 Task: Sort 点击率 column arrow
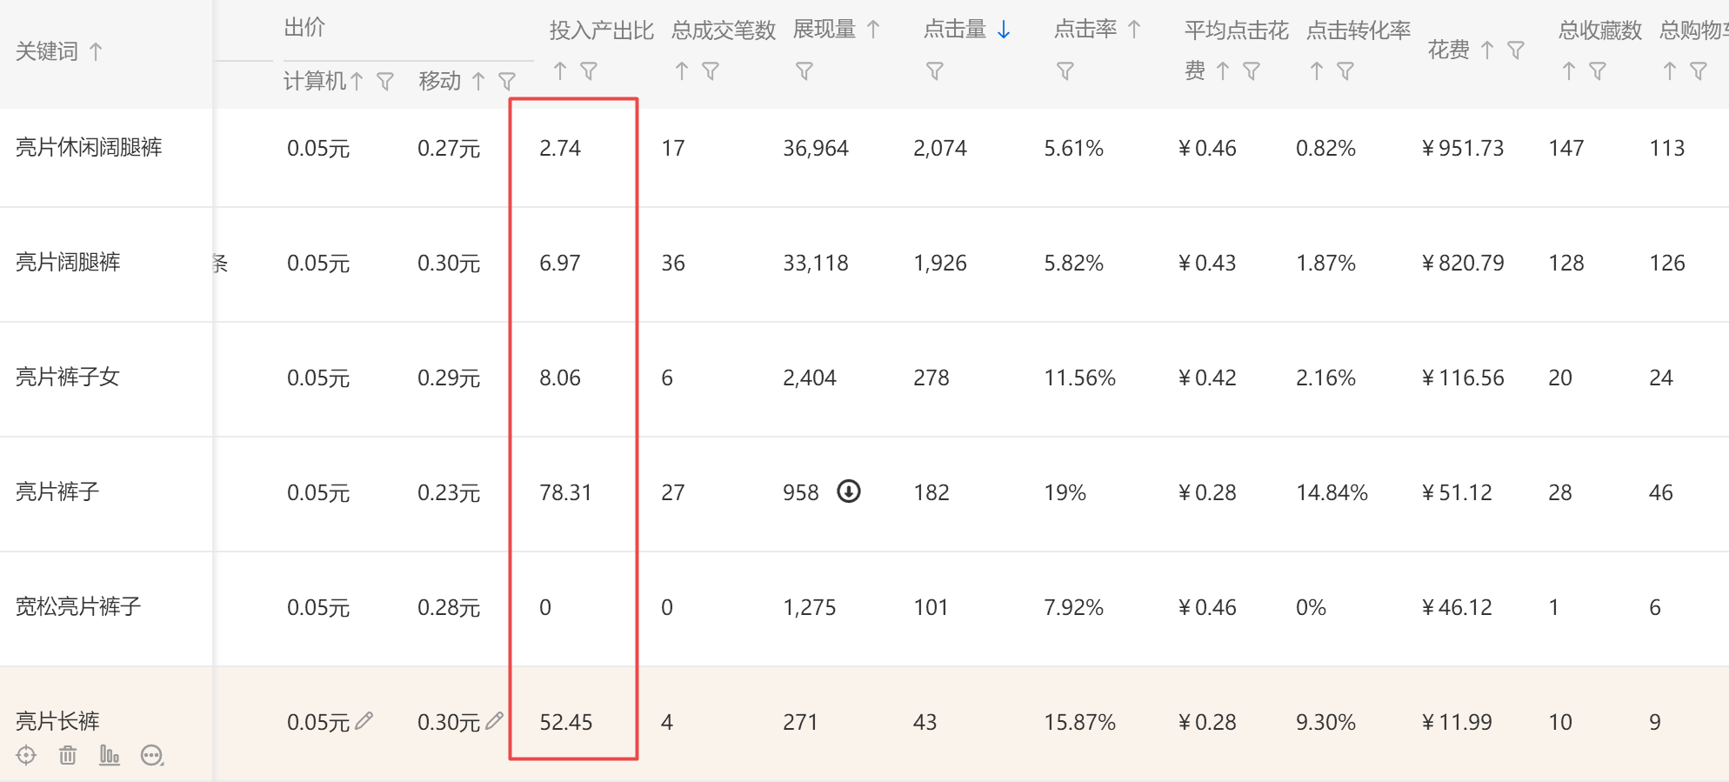1134,30
